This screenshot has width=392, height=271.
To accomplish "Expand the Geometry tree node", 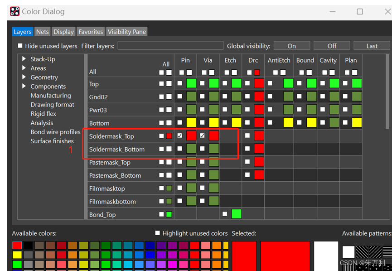I will [24, 77].
